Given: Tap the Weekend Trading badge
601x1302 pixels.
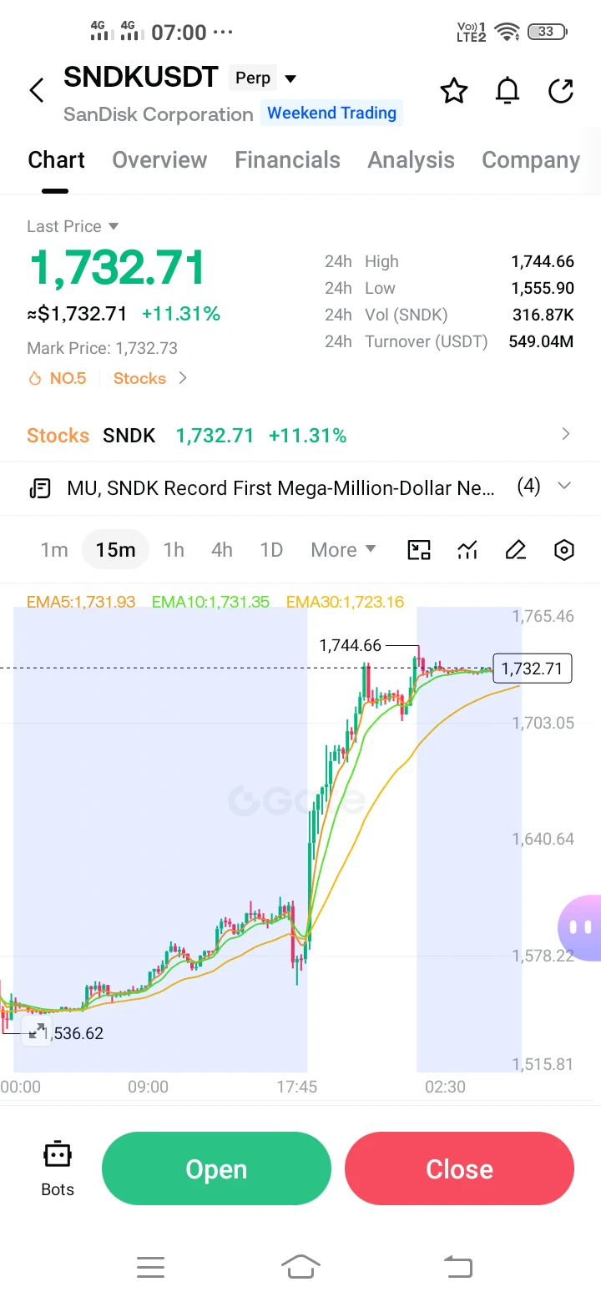Looking at the screenshot, I should pos(331,114).
